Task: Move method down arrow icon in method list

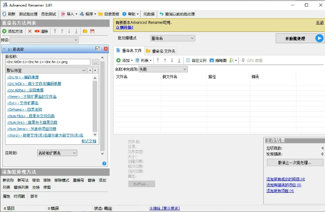Action: tap(69, 31)
